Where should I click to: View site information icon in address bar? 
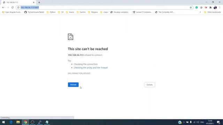click(18, 8)
